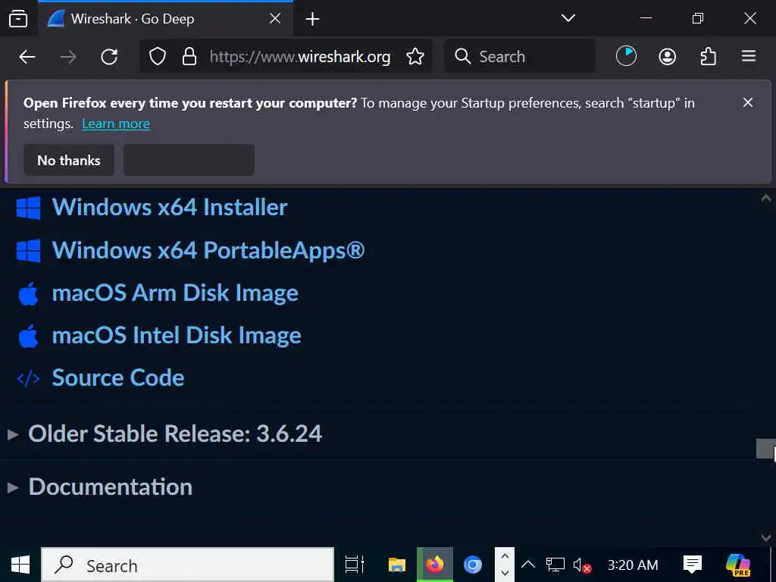Image resolution: width=776 pixels, height=582 pixels.
Task: Click the browser Search box
Action: (520, 56)
